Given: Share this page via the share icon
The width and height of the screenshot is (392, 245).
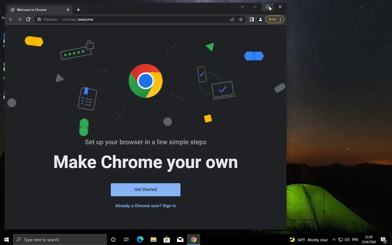Looking at the screenshot, I should (232, 19).
